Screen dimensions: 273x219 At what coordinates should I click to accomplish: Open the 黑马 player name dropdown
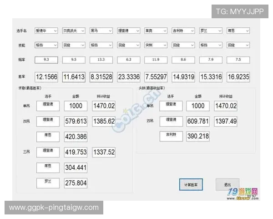pyautogui.click(x=101, y=31)
